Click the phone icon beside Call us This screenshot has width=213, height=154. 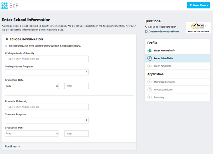[146, 26]
